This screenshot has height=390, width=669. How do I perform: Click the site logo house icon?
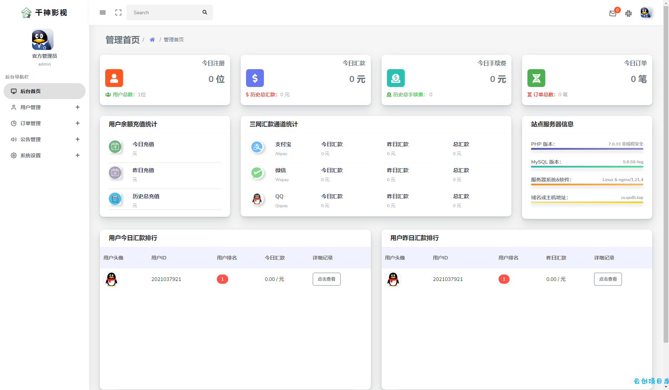(26, 13)
